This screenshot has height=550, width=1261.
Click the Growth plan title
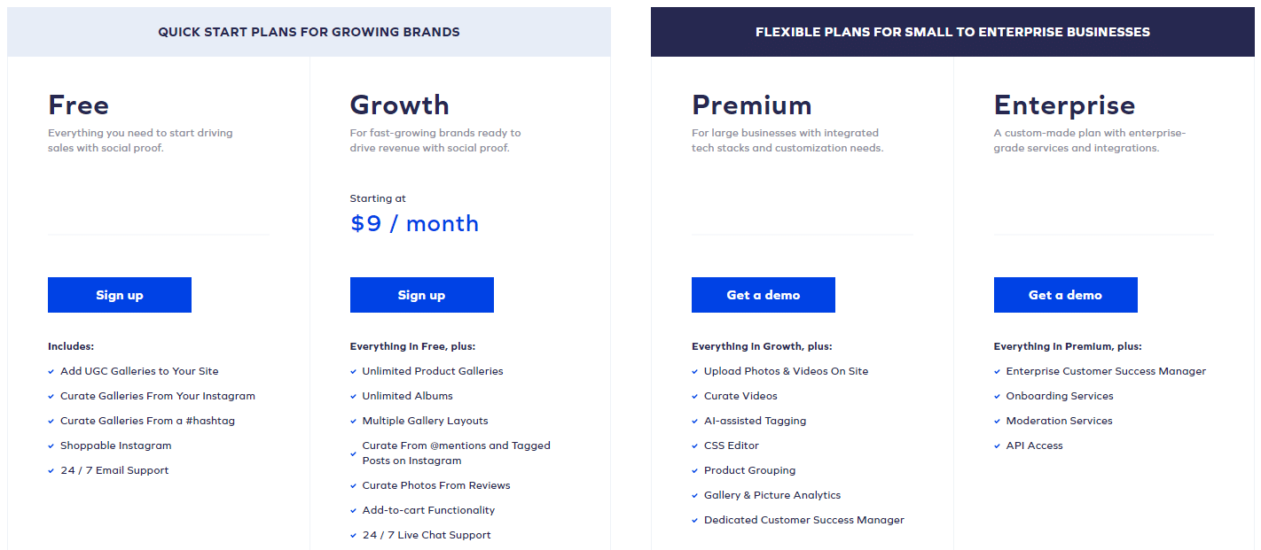tap(400, 105)
